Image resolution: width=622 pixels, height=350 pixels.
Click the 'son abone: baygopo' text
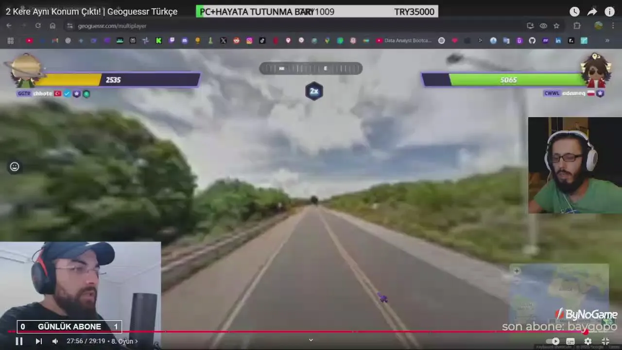click(559, 327)
